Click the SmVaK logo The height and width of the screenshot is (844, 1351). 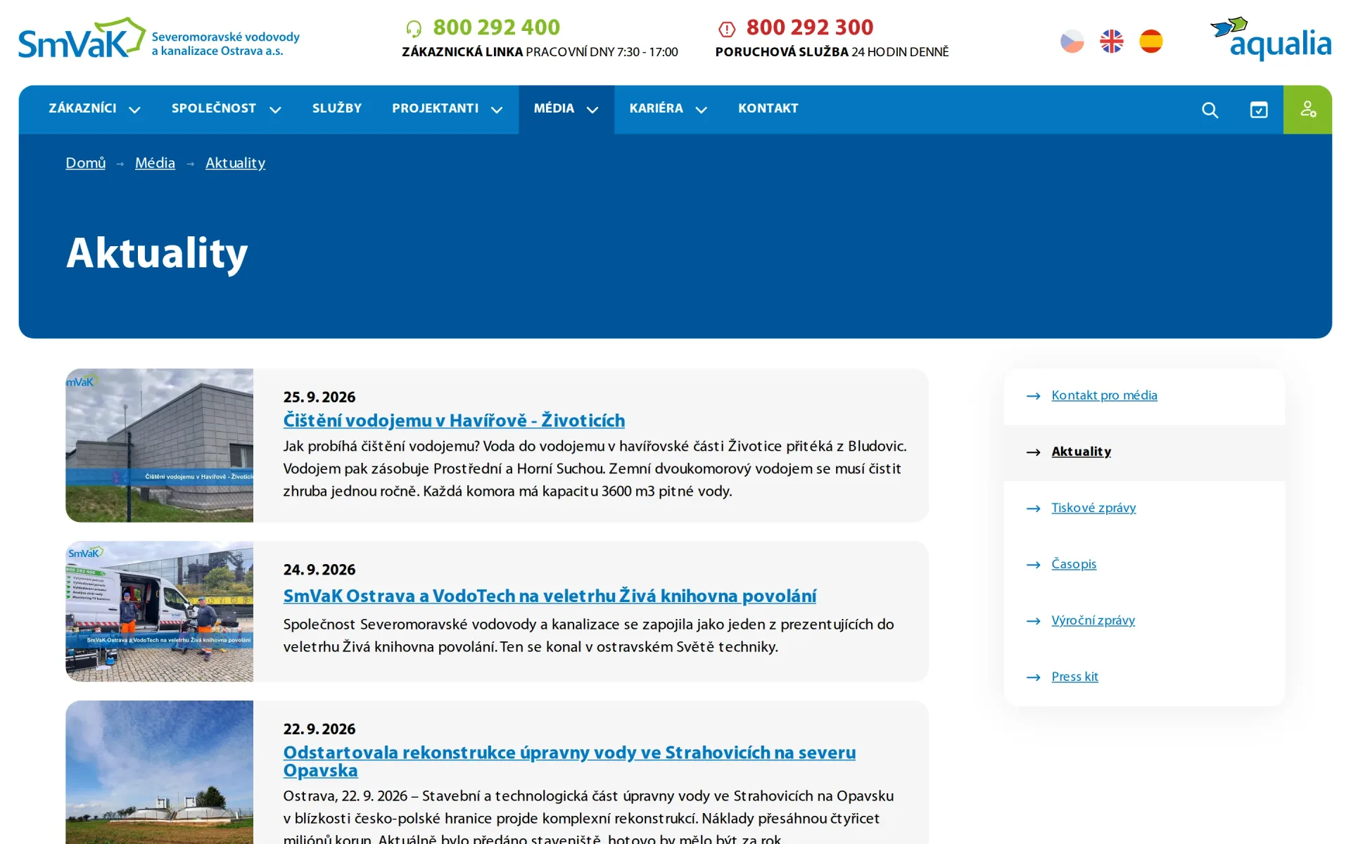(159, 39)
